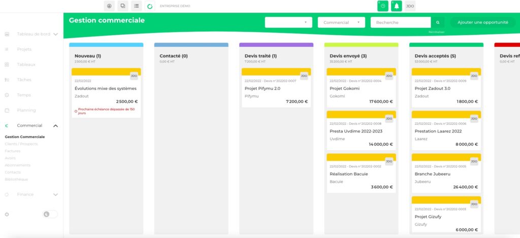Click Ajouter une opportunité button
The width and height of the screenshot is (520, 238).
click(482, 22)
